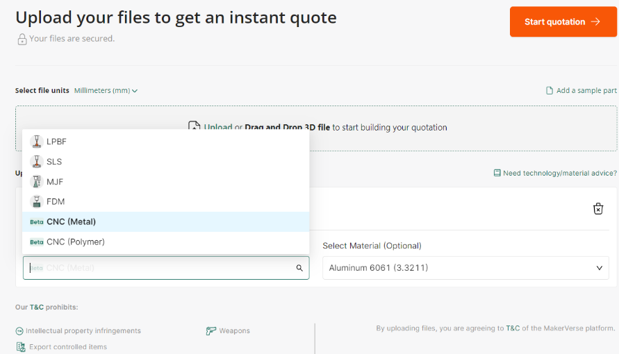Image resolution: width=619 pixels, height=354 pixels.
Task: Click the LPBF printer icon
Action: [x=36, y=142]
